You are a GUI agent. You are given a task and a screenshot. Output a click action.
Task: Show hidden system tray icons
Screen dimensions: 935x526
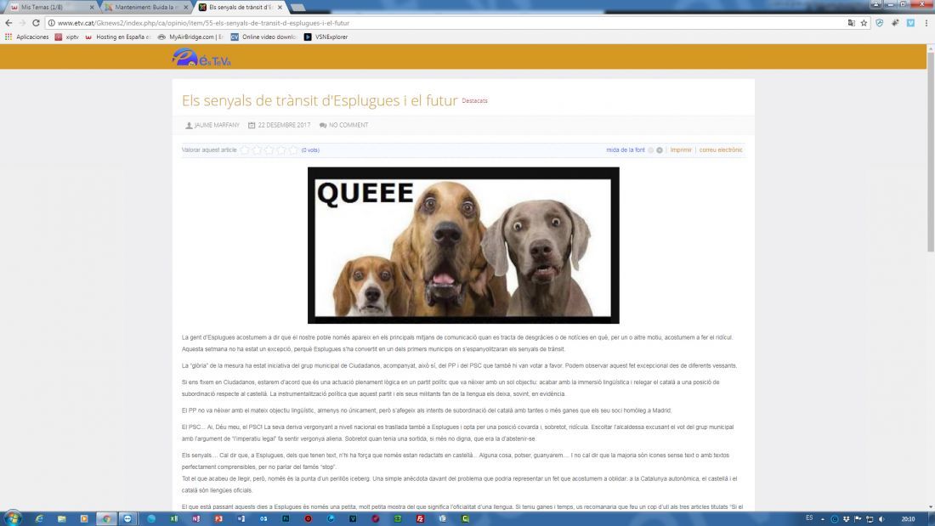click(x=822, y=519)
